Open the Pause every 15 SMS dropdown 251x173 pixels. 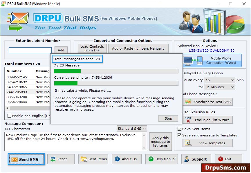coord(220,80)
